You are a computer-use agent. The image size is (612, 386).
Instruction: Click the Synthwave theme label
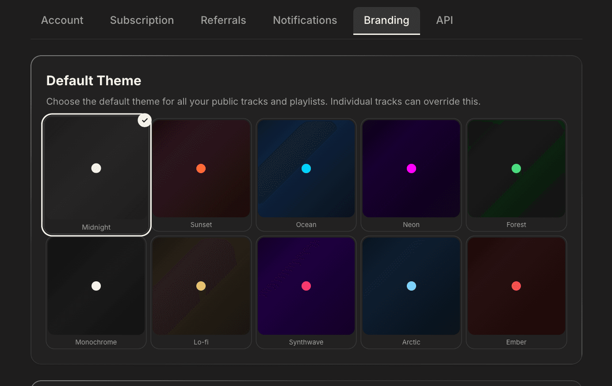(x=306, y=341)
